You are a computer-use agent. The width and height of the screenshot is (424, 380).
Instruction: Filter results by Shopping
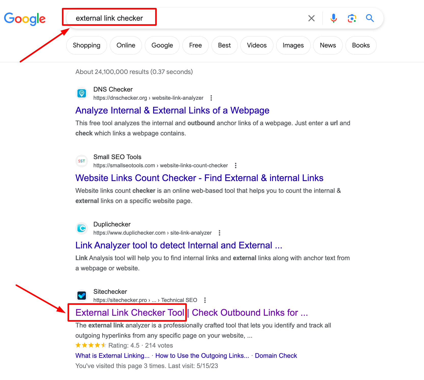(87, 45)
